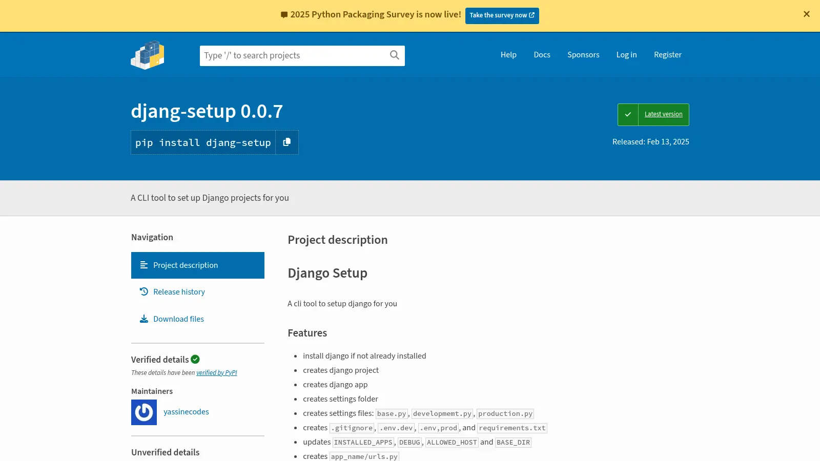Screen dimensions: 820x461
Task: Click the production.py code label
Action: coord(505,414)
